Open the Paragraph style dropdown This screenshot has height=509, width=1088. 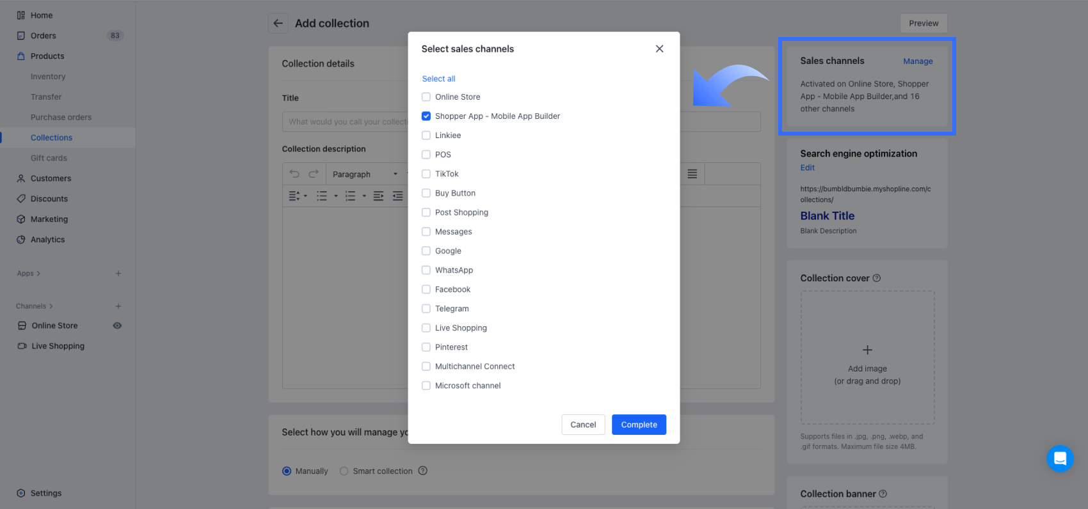pos(365,174)
